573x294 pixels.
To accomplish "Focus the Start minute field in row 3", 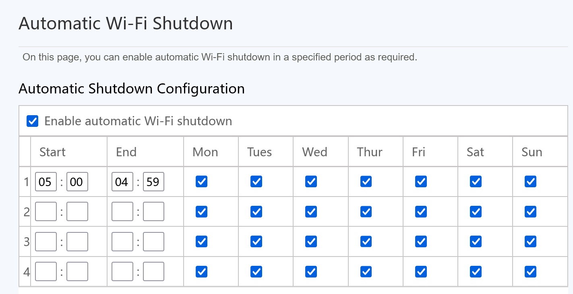I will click(x=77, y=242).
